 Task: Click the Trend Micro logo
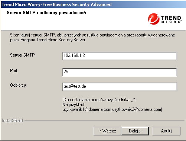point(165,19)
